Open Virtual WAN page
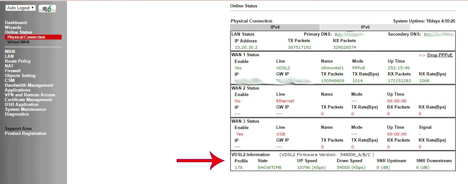The height and width of the screenshot is (184, 468). pyautogui.click(x=18, y=42)
